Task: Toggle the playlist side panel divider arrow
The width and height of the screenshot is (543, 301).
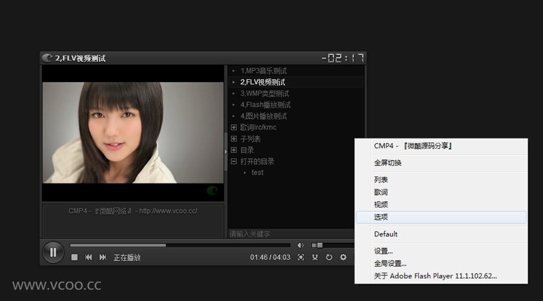Action: pos(226,152)
